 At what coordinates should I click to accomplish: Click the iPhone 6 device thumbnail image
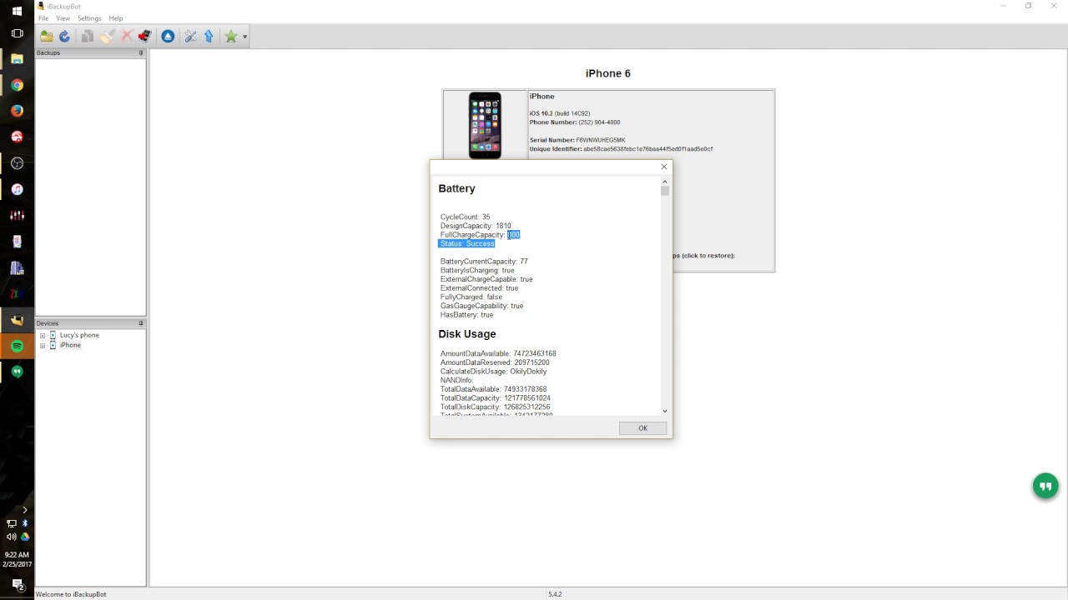485,125
